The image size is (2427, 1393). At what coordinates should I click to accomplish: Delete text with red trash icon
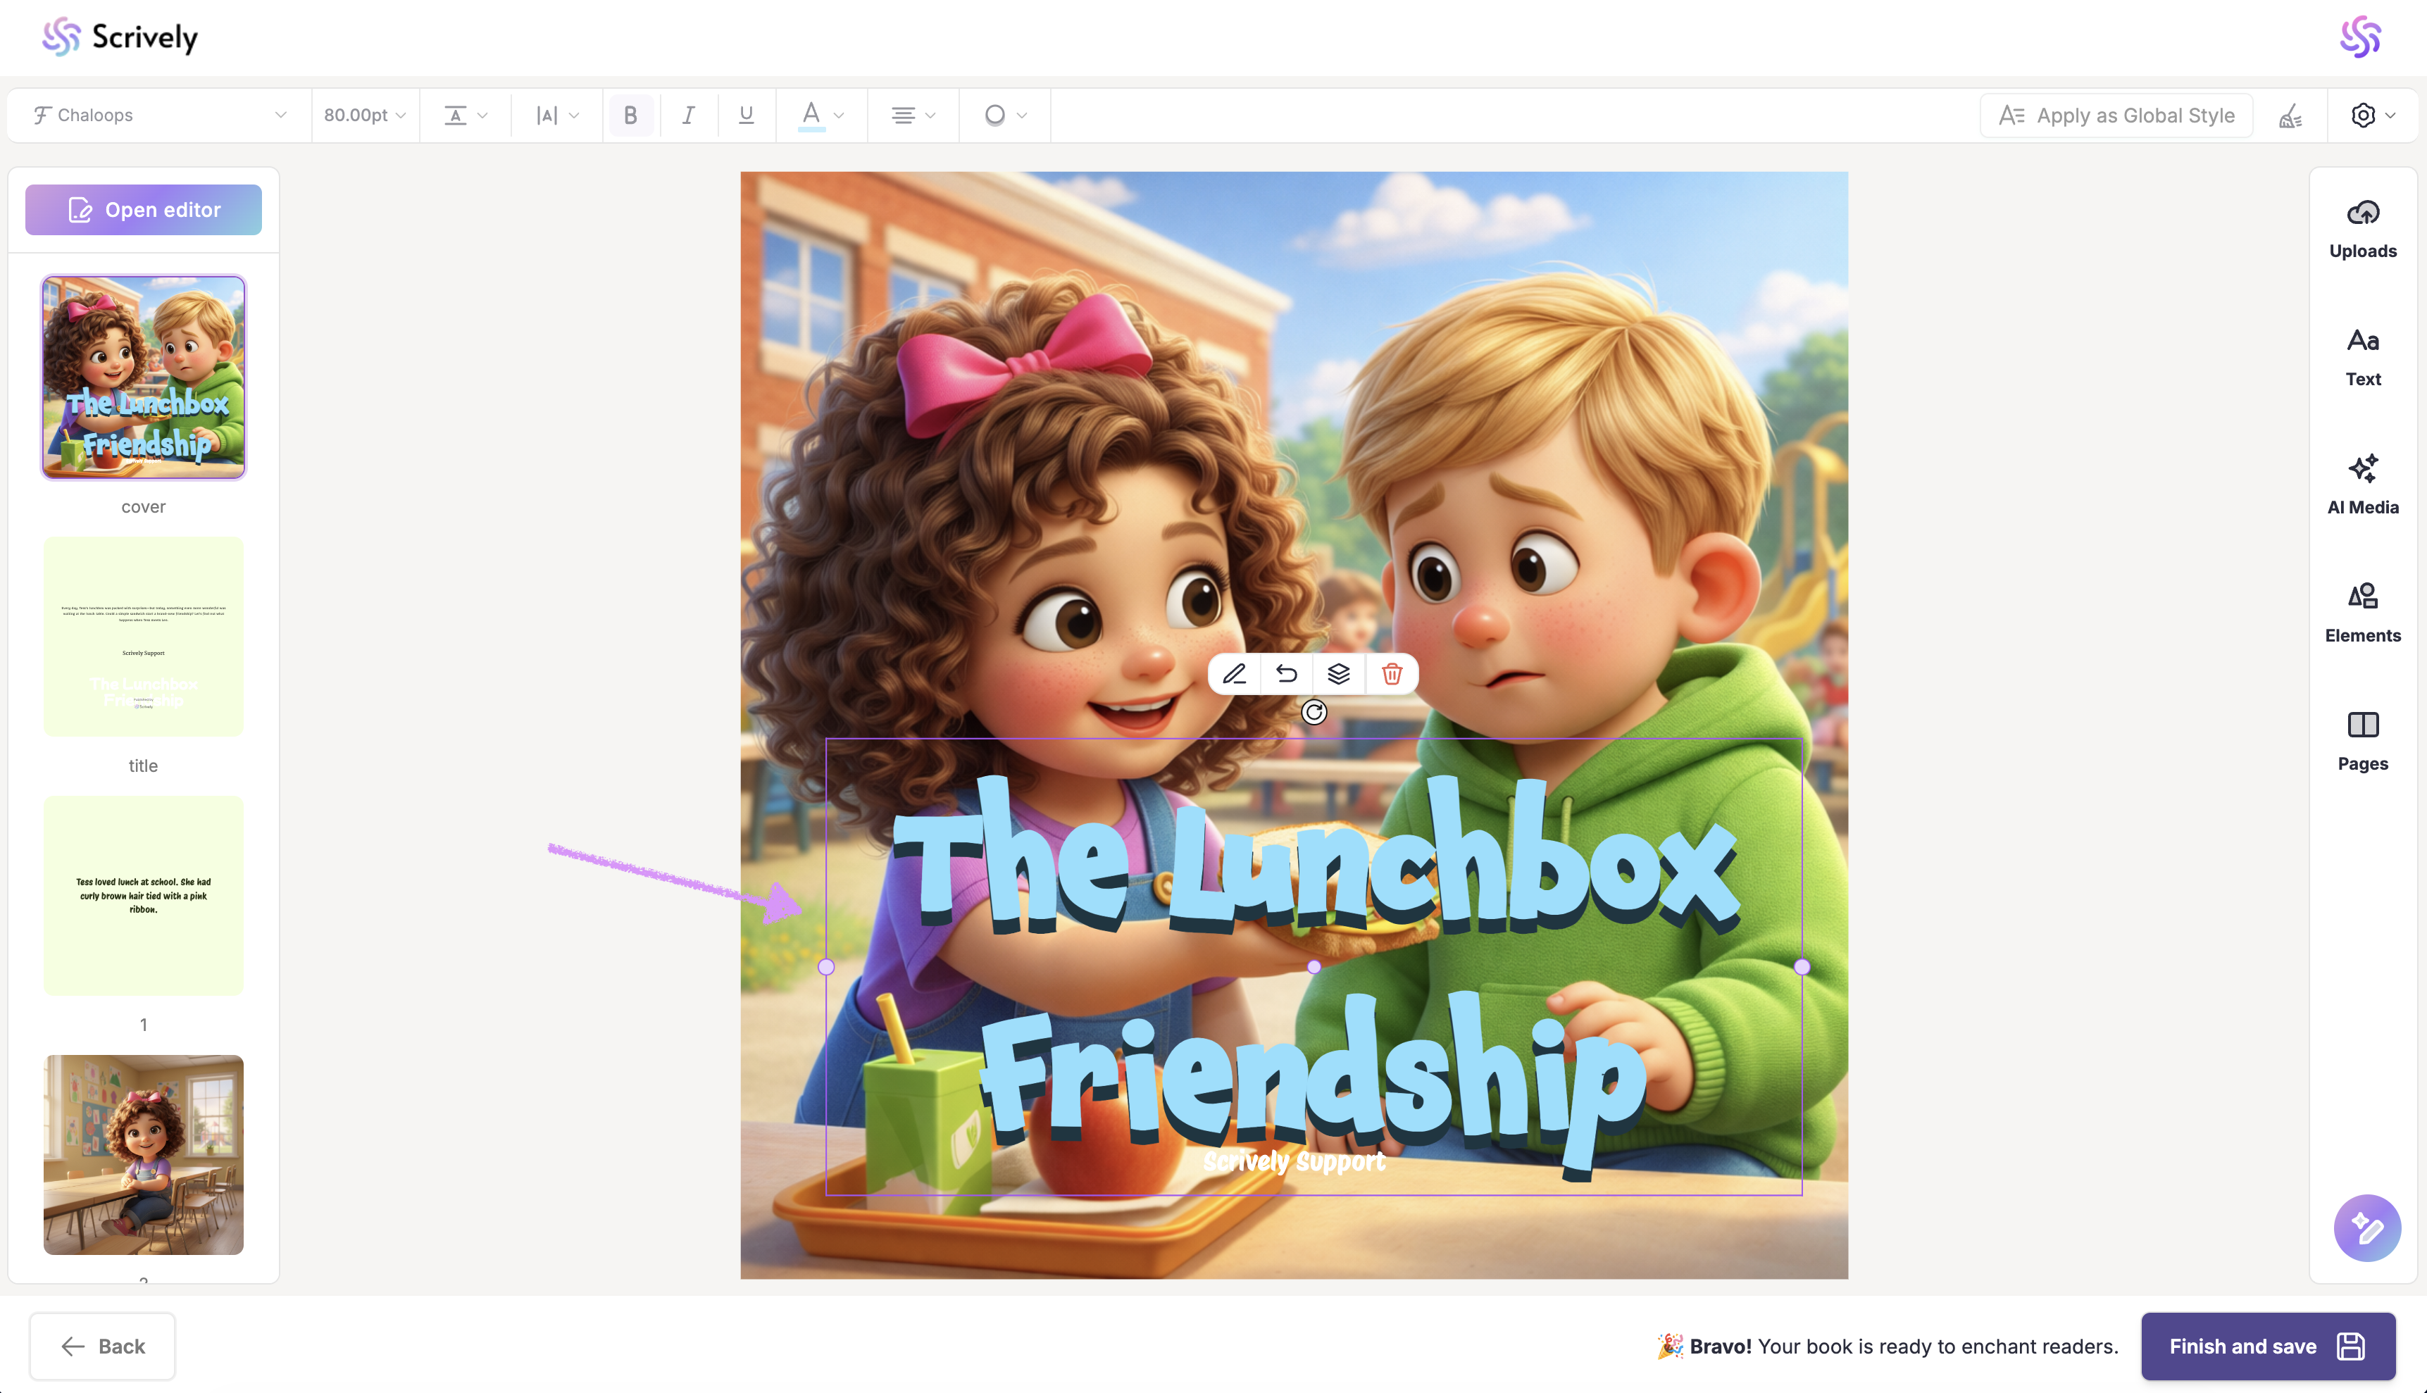[x=1392, y=675]
